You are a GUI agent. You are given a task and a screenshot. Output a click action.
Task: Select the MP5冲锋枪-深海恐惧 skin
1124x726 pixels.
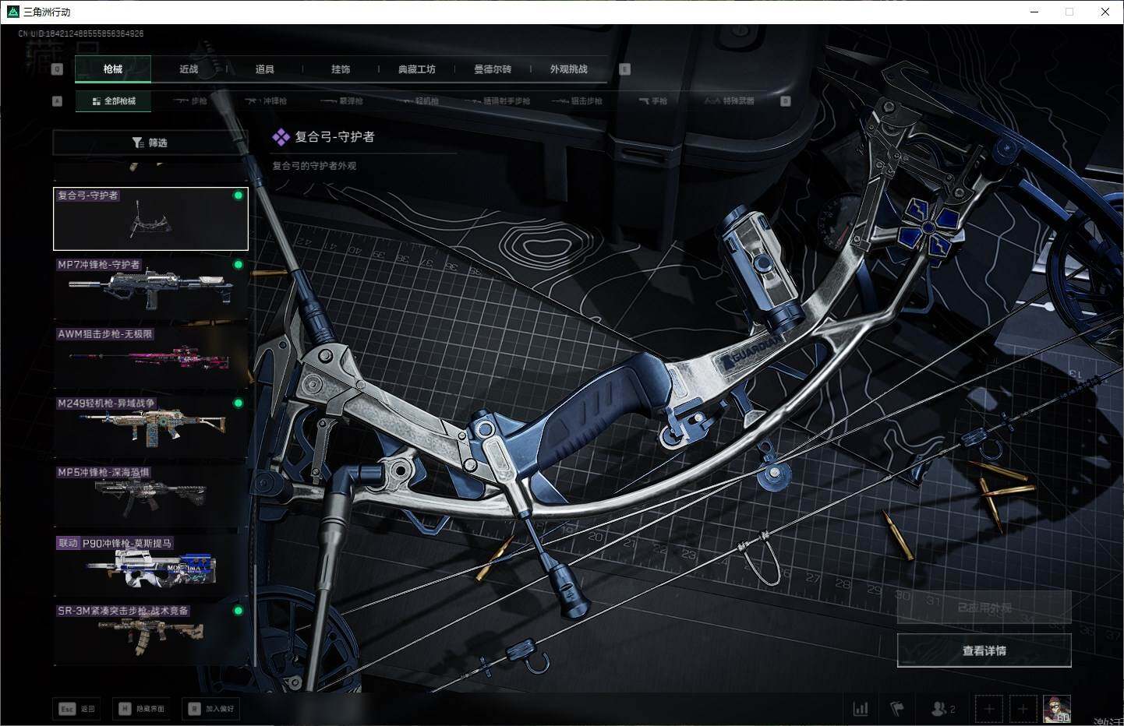[x=150, y=495]
